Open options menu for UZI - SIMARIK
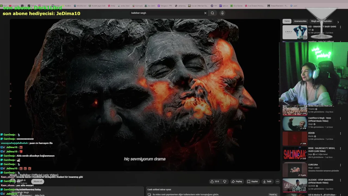The height and width of the screenshot is (196, 348). (340, 27)
